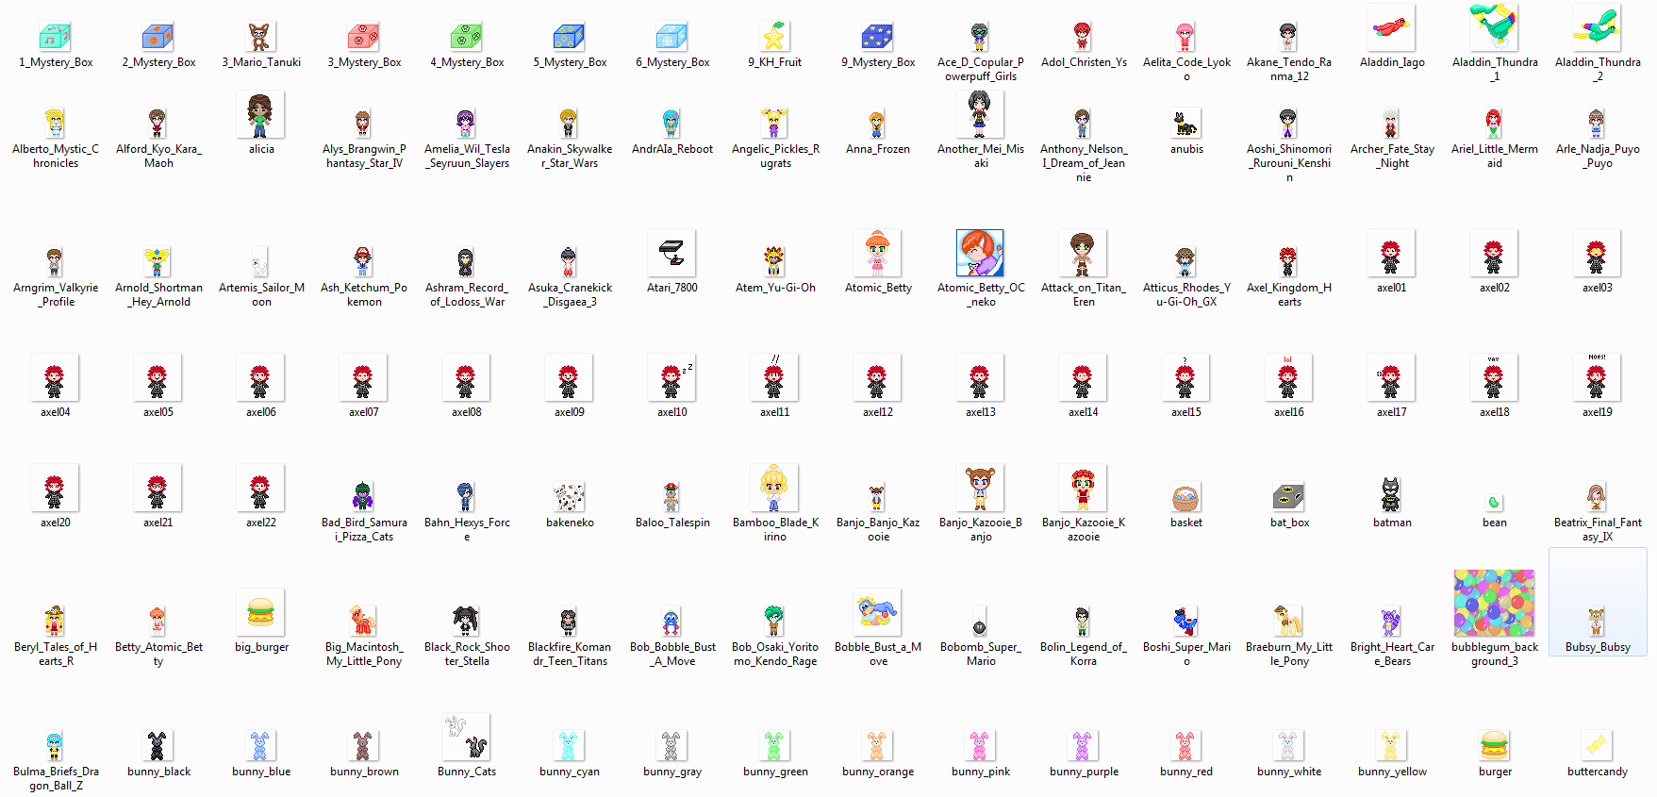Select the Banjo_Kazooie_Banjo thumbnail

[x=980, y=488]
